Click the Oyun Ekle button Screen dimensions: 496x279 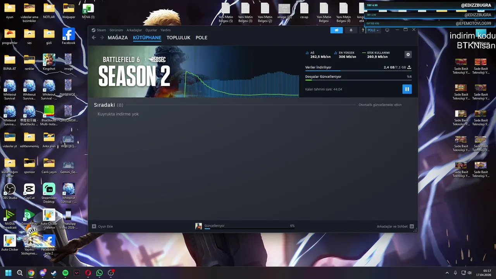[102, 226]
